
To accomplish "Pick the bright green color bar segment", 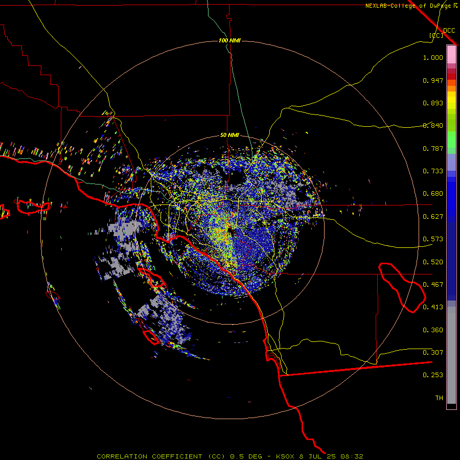I will [451, 140].
